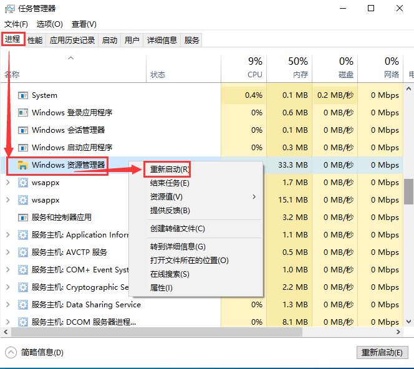Open the 资源值(V) submenu arrow
414x369 pixels.
(254, 196)
